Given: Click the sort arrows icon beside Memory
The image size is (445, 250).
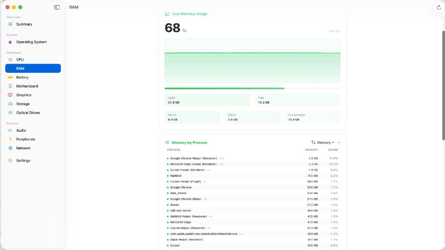Looking at the screenshot, I should pyautogui.click(x=313, y=143).
